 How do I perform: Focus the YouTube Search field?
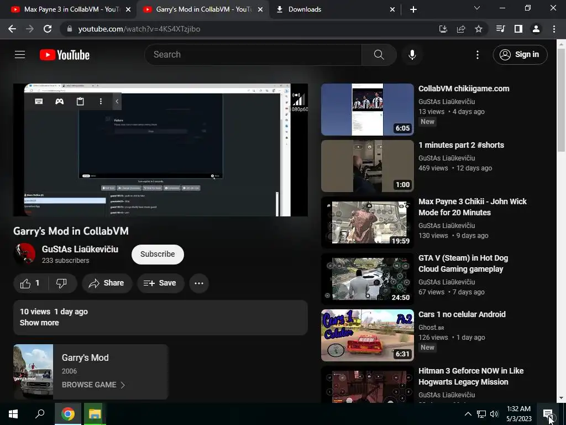(253, 55)
